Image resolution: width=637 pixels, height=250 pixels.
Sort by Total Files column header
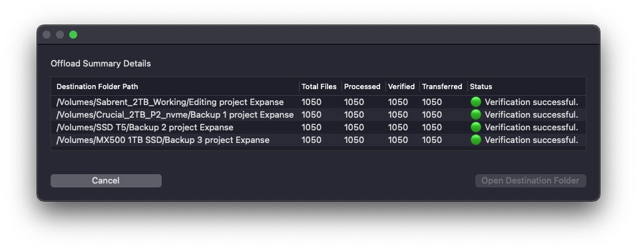(x=319, y=86)
